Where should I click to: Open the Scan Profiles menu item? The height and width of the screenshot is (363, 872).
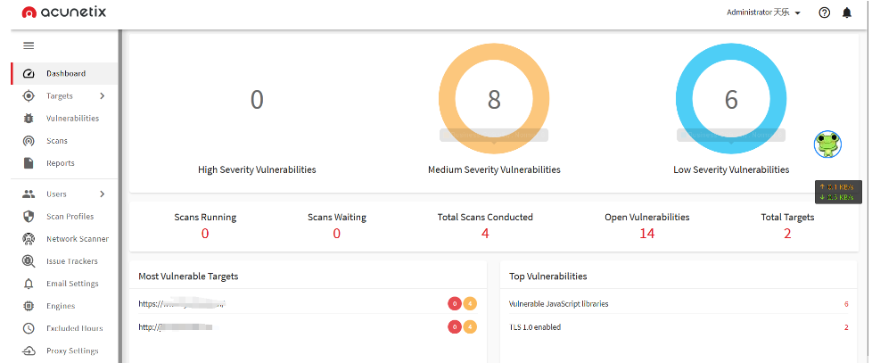[x=64, y=216]
